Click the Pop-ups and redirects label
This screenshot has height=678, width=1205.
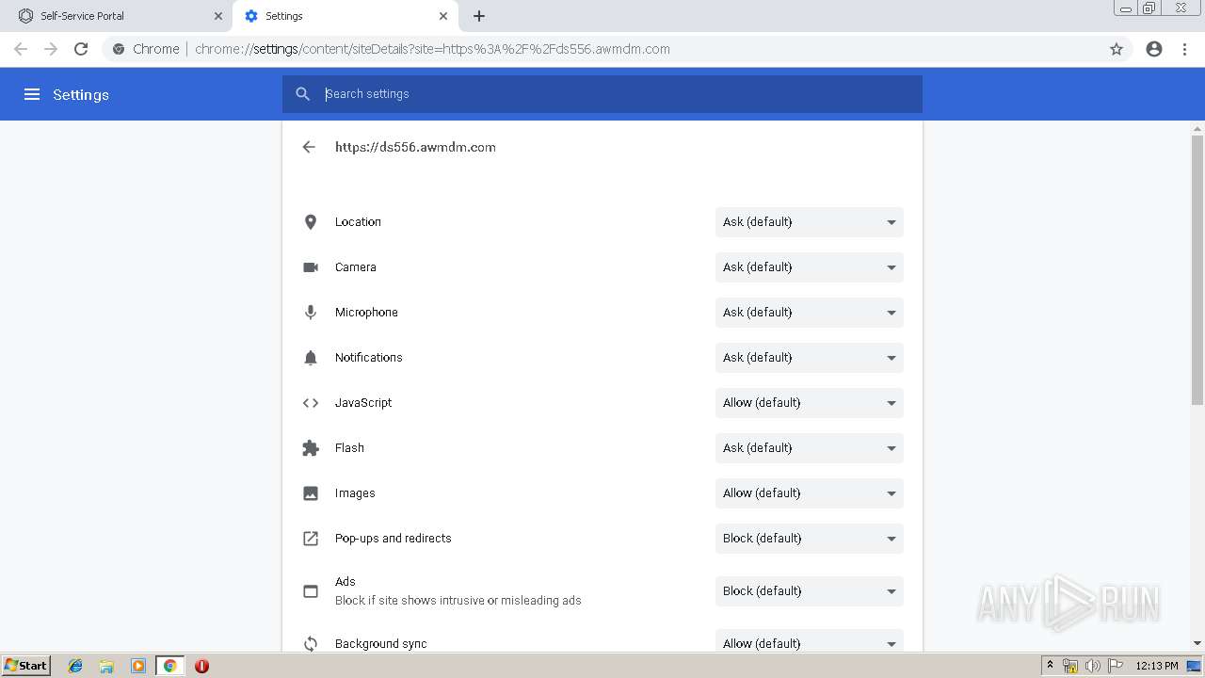click(x=394, y=539)
